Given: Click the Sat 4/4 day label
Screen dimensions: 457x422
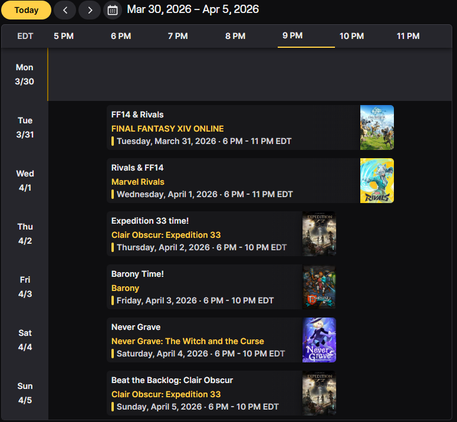Looking at the screenshot, I should [25, 340].
